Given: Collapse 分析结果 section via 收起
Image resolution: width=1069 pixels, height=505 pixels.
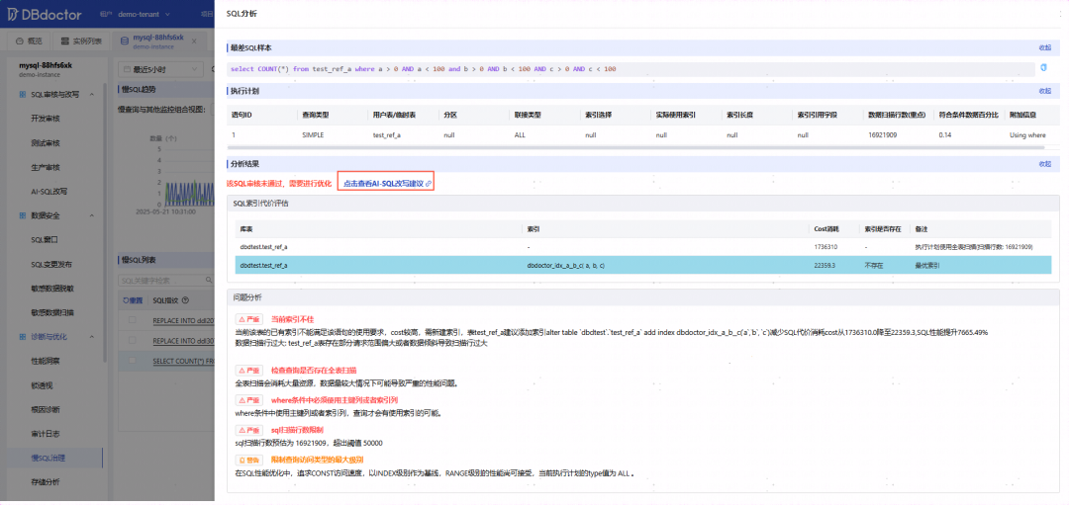Looking at the screenshot, I should tap(1044, 164).
